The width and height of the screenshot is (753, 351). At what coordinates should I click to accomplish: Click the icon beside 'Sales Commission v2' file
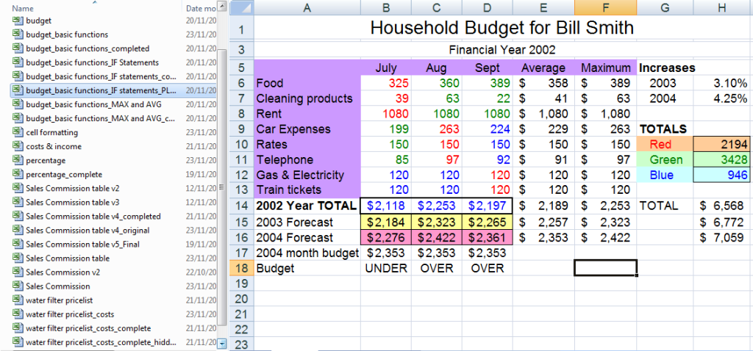(18, 272)
